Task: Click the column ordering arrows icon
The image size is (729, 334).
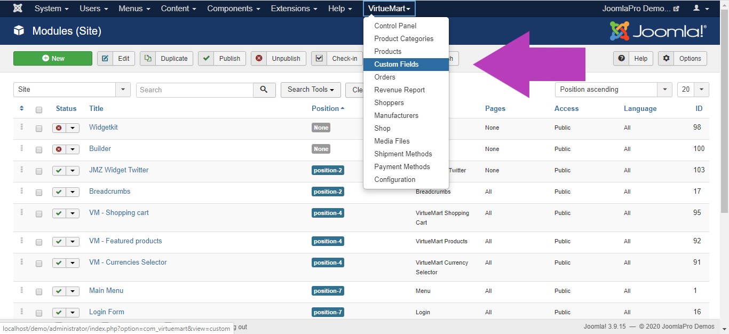Action: pos(21,108)
